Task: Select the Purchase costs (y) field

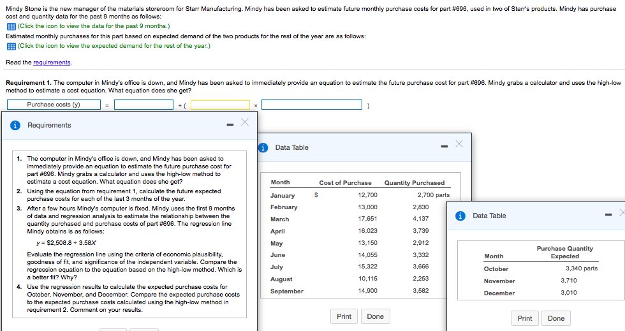Action: (54, 105)
